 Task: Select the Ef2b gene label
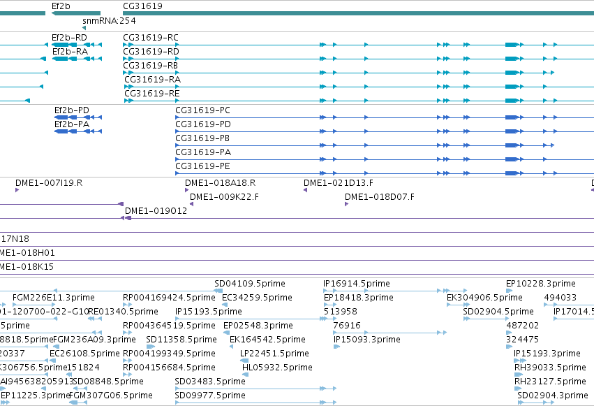click(61, 6)
